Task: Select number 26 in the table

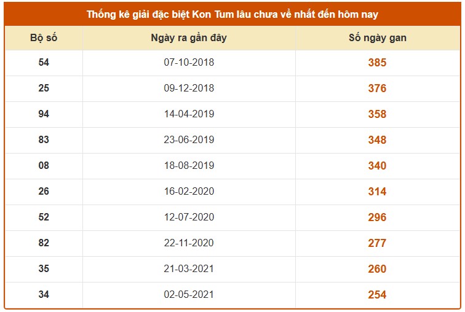Action: point(44,192)
